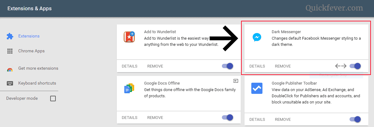
Task: Switch off Google Publisher Toolbar toggle
Action: [x=355, y=119]
